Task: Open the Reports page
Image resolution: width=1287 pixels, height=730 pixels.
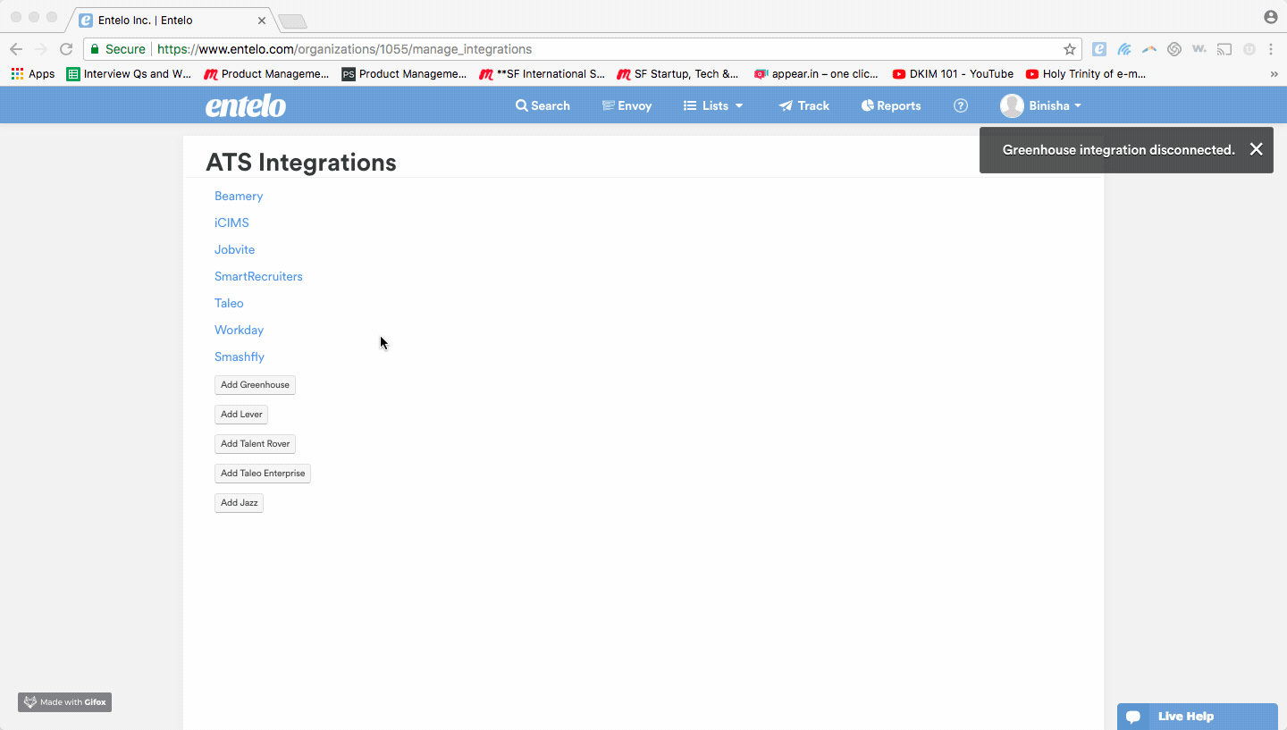Action: coord(890,105)
